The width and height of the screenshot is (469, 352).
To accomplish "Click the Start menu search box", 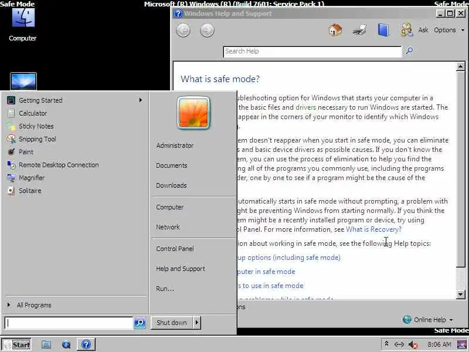I will point(69,323).
